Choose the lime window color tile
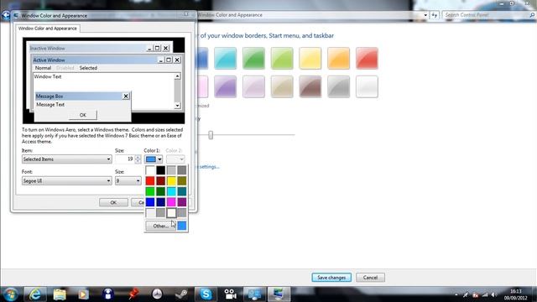Image resolution: width=537 pixels, height=302 pixels. (282, 59)
